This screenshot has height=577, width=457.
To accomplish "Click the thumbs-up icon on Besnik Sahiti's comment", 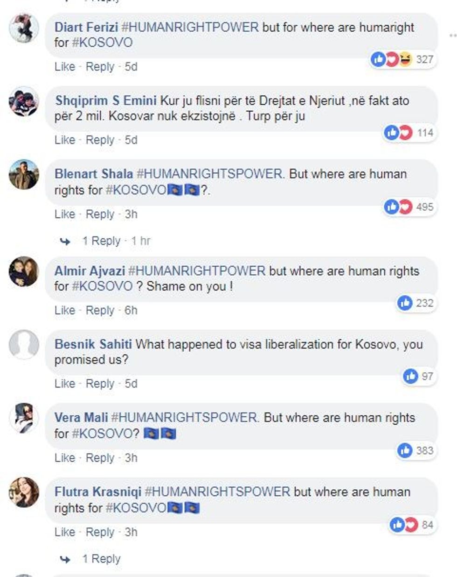I will pyautogui.click(x=410, y=376).
